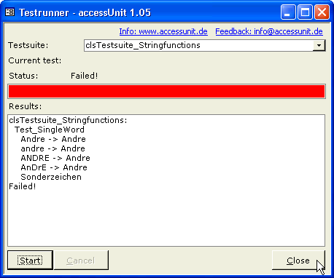The height and width of the screenshot is (278, 334).
Task: Click the ANDRE -> Andre result line
Action: click(55, 158)
